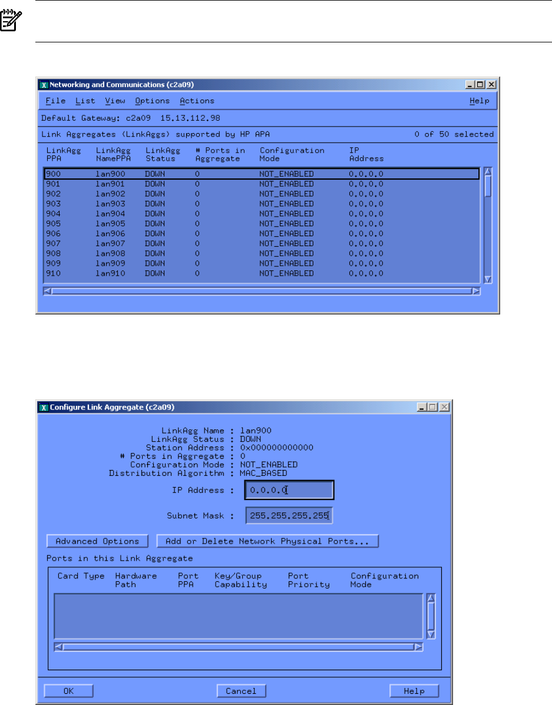Click the note icon at the page top
This screenshot has width=552, height=705.
(x=11, y=21)
